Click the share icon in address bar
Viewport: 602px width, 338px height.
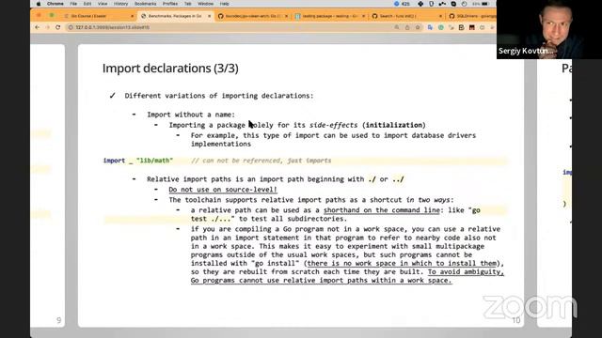pyautogui.click(x=407, y=27)
